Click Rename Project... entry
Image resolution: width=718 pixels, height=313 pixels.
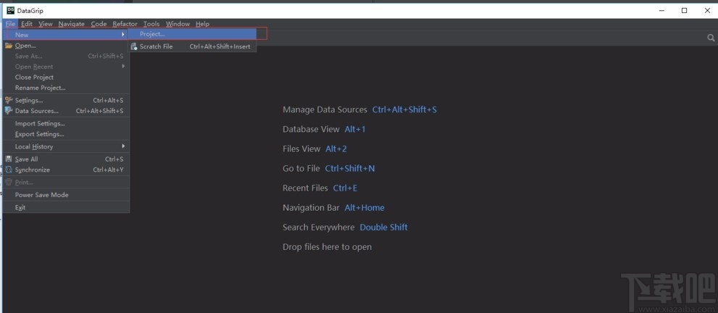coord(40,88)
